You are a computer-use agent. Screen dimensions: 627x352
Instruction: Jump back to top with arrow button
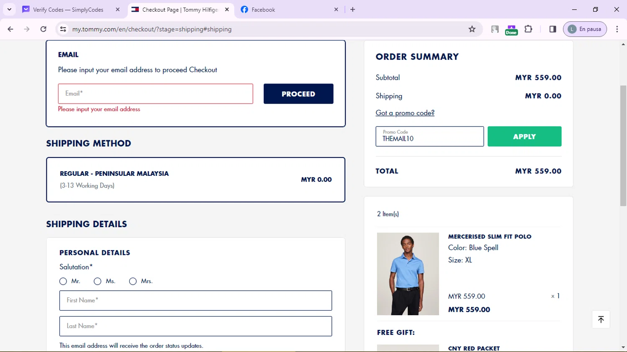601,319
